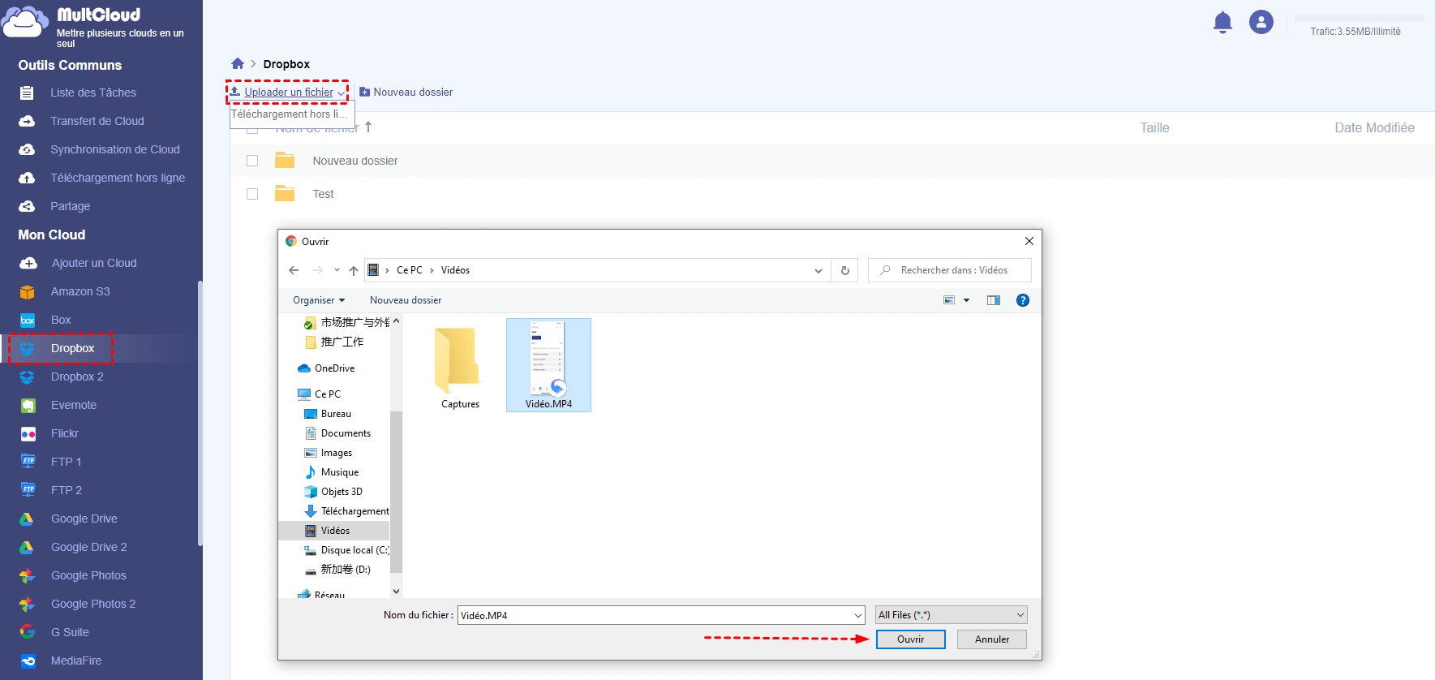Select the Captures folder in dialog

[460, 368]
